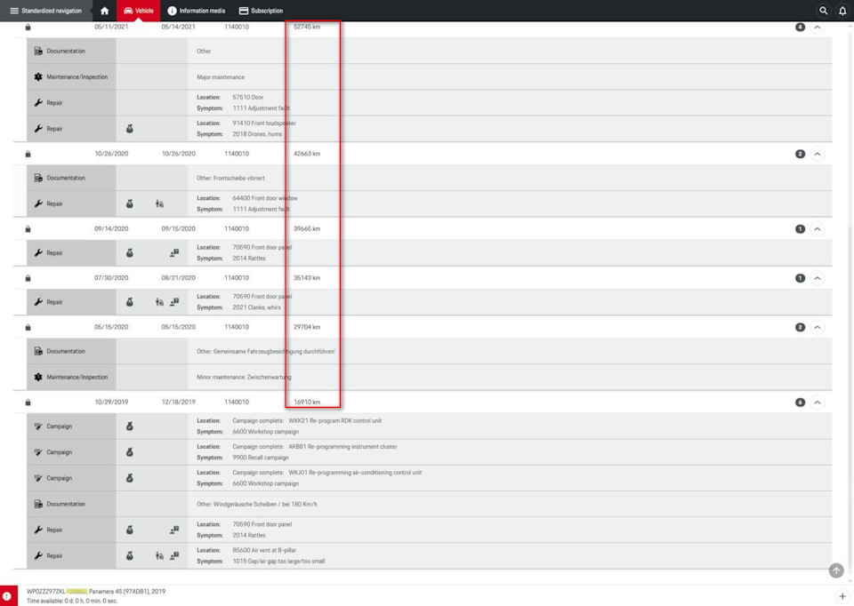
Task: Click the back-to-top arrow button
Action: [x=836, y=570]
